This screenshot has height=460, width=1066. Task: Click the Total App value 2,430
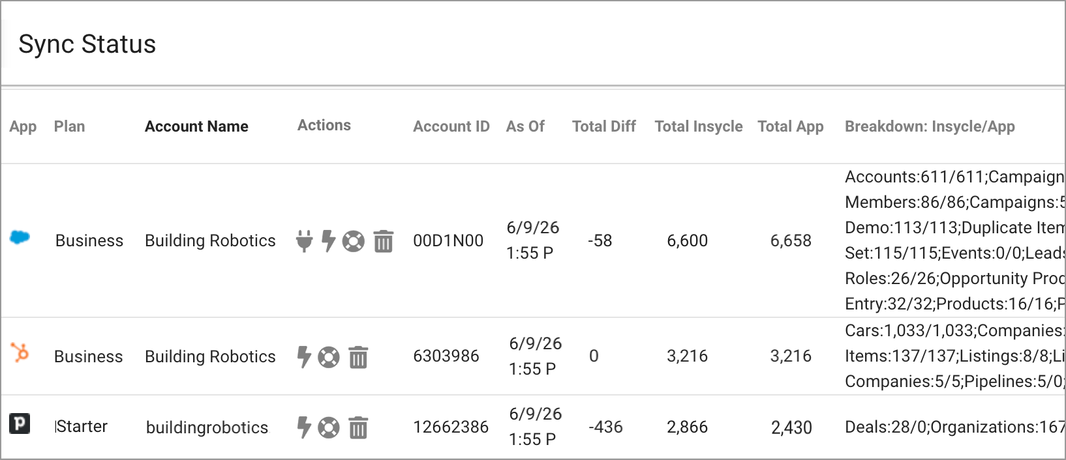791,428
